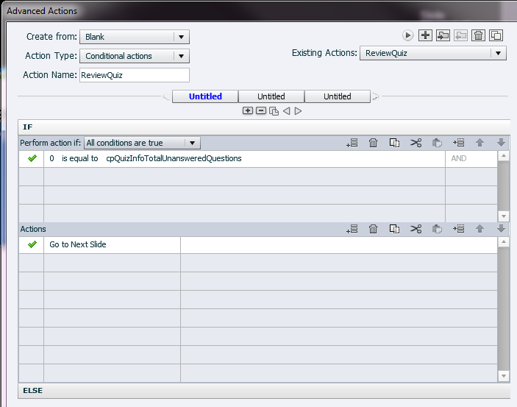Click the Import action icon
Viewport: 517px width, 407px height.
443,35
